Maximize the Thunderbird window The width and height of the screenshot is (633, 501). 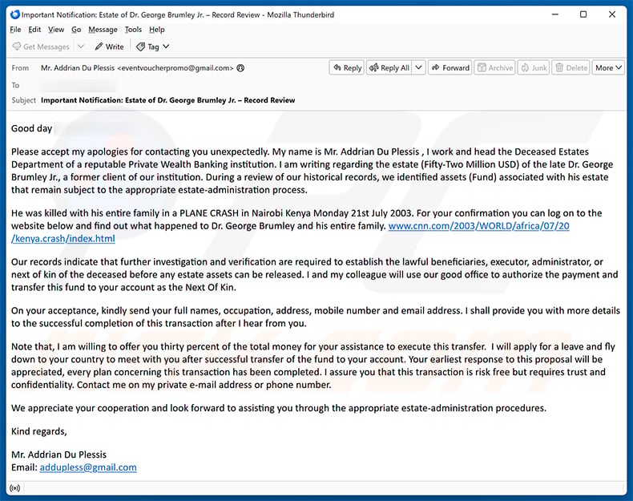click(x=583, y=14)
